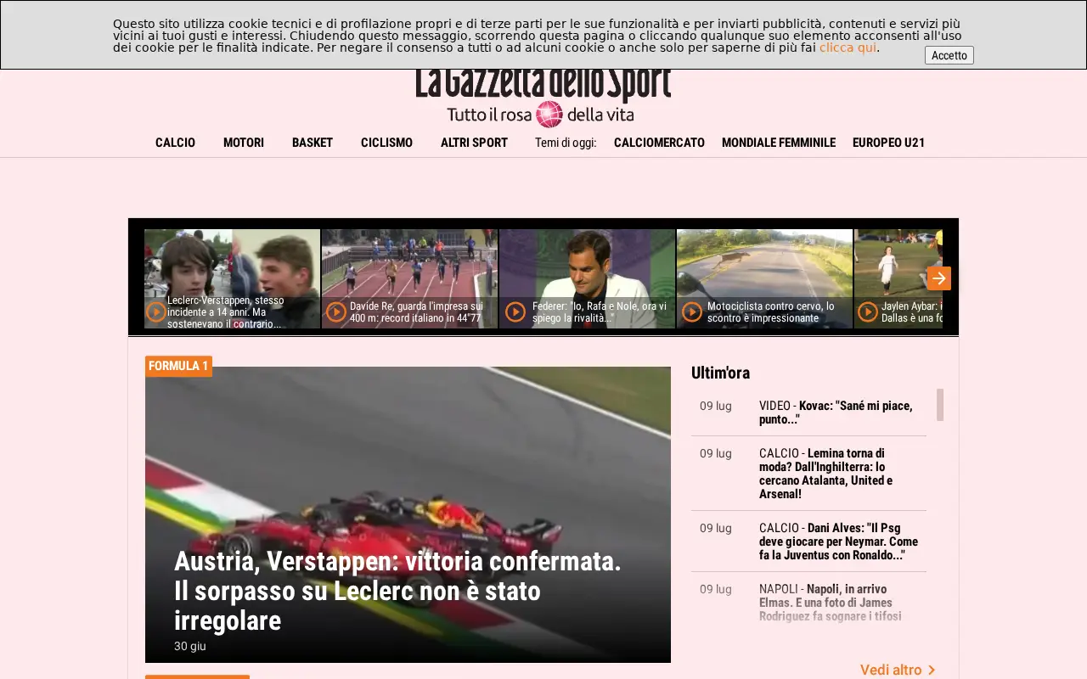Open the running track video thumbnail
Screen dimensions: 1087x679
pos(409,278)
